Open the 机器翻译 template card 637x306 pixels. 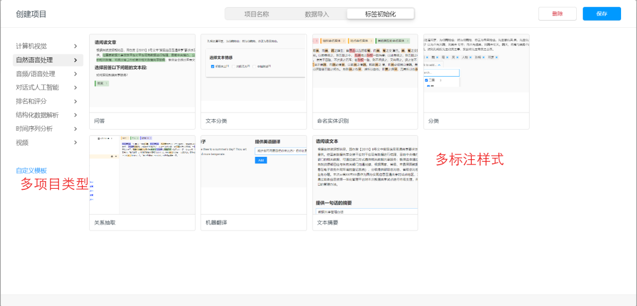point(254,175)
